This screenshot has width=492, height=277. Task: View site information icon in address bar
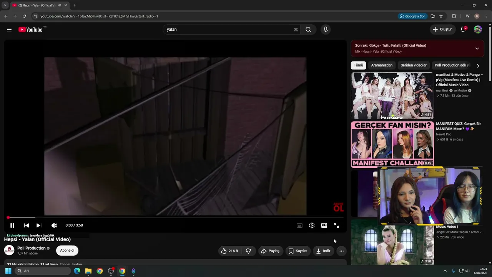35,16
